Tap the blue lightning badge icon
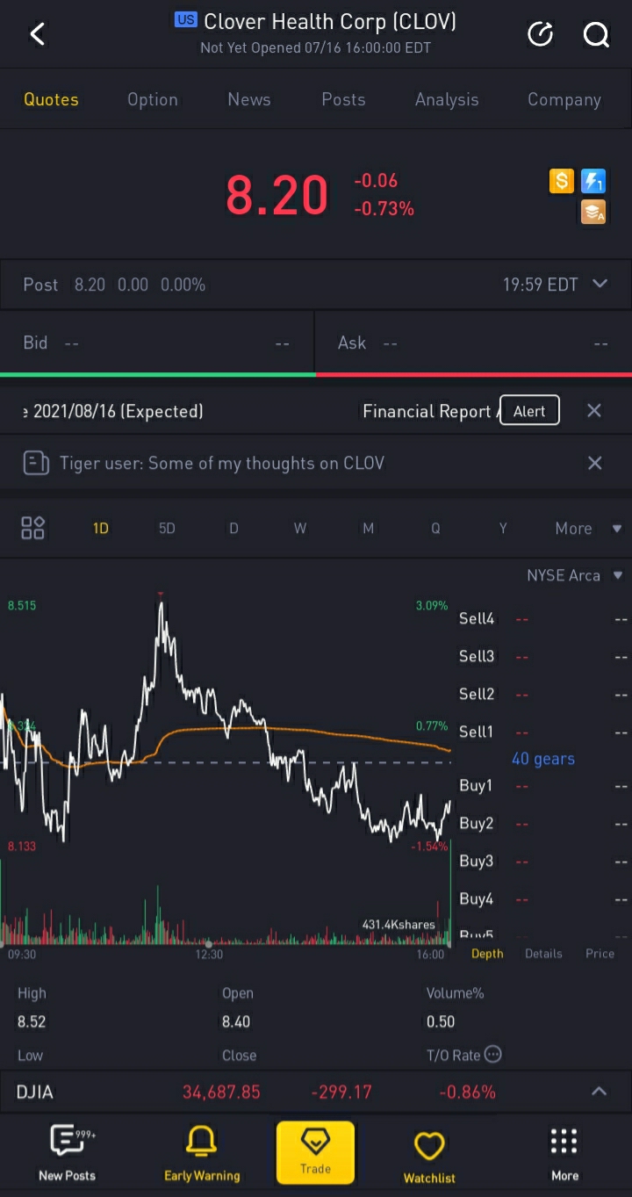 tap(593, 181)
